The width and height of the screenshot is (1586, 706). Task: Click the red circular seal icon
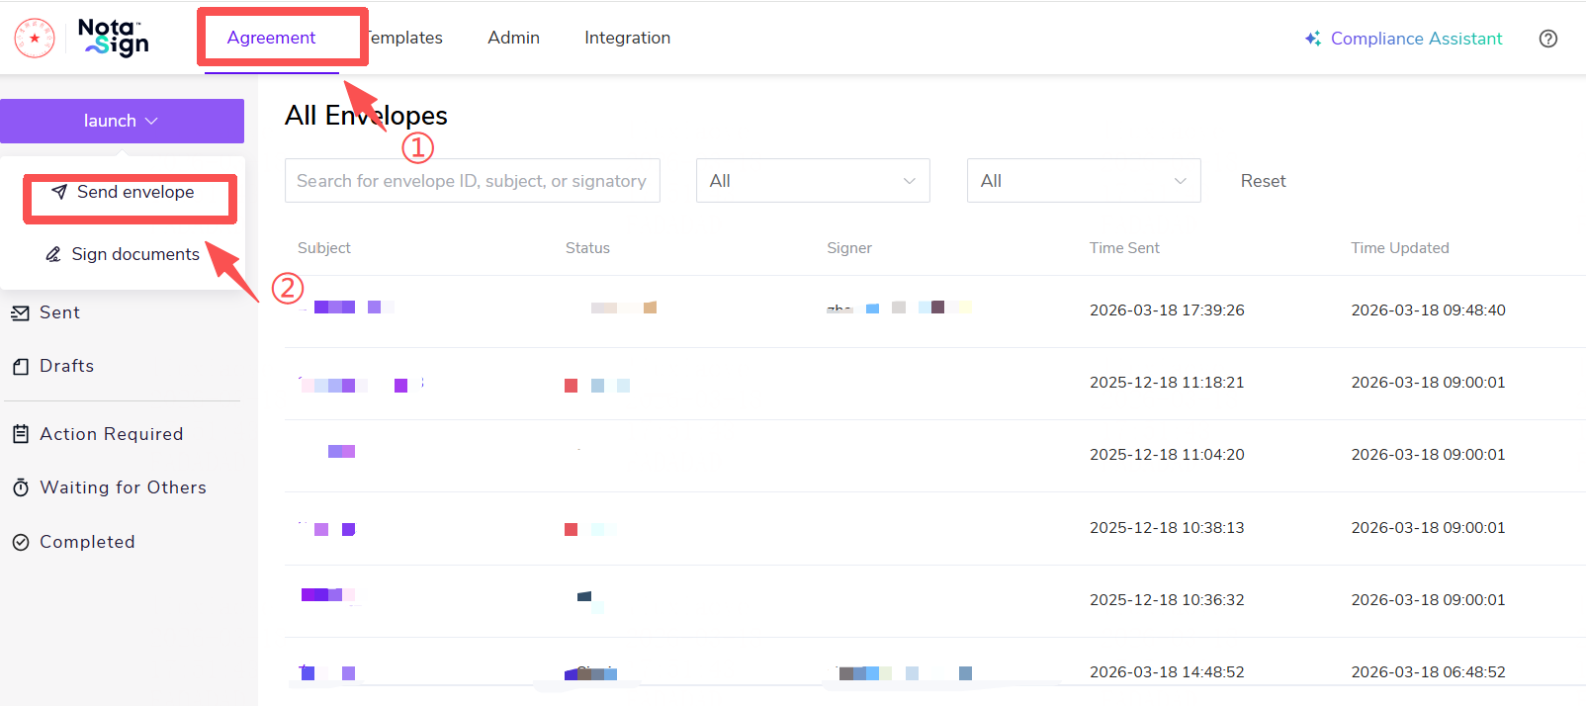tap(35, 39)
